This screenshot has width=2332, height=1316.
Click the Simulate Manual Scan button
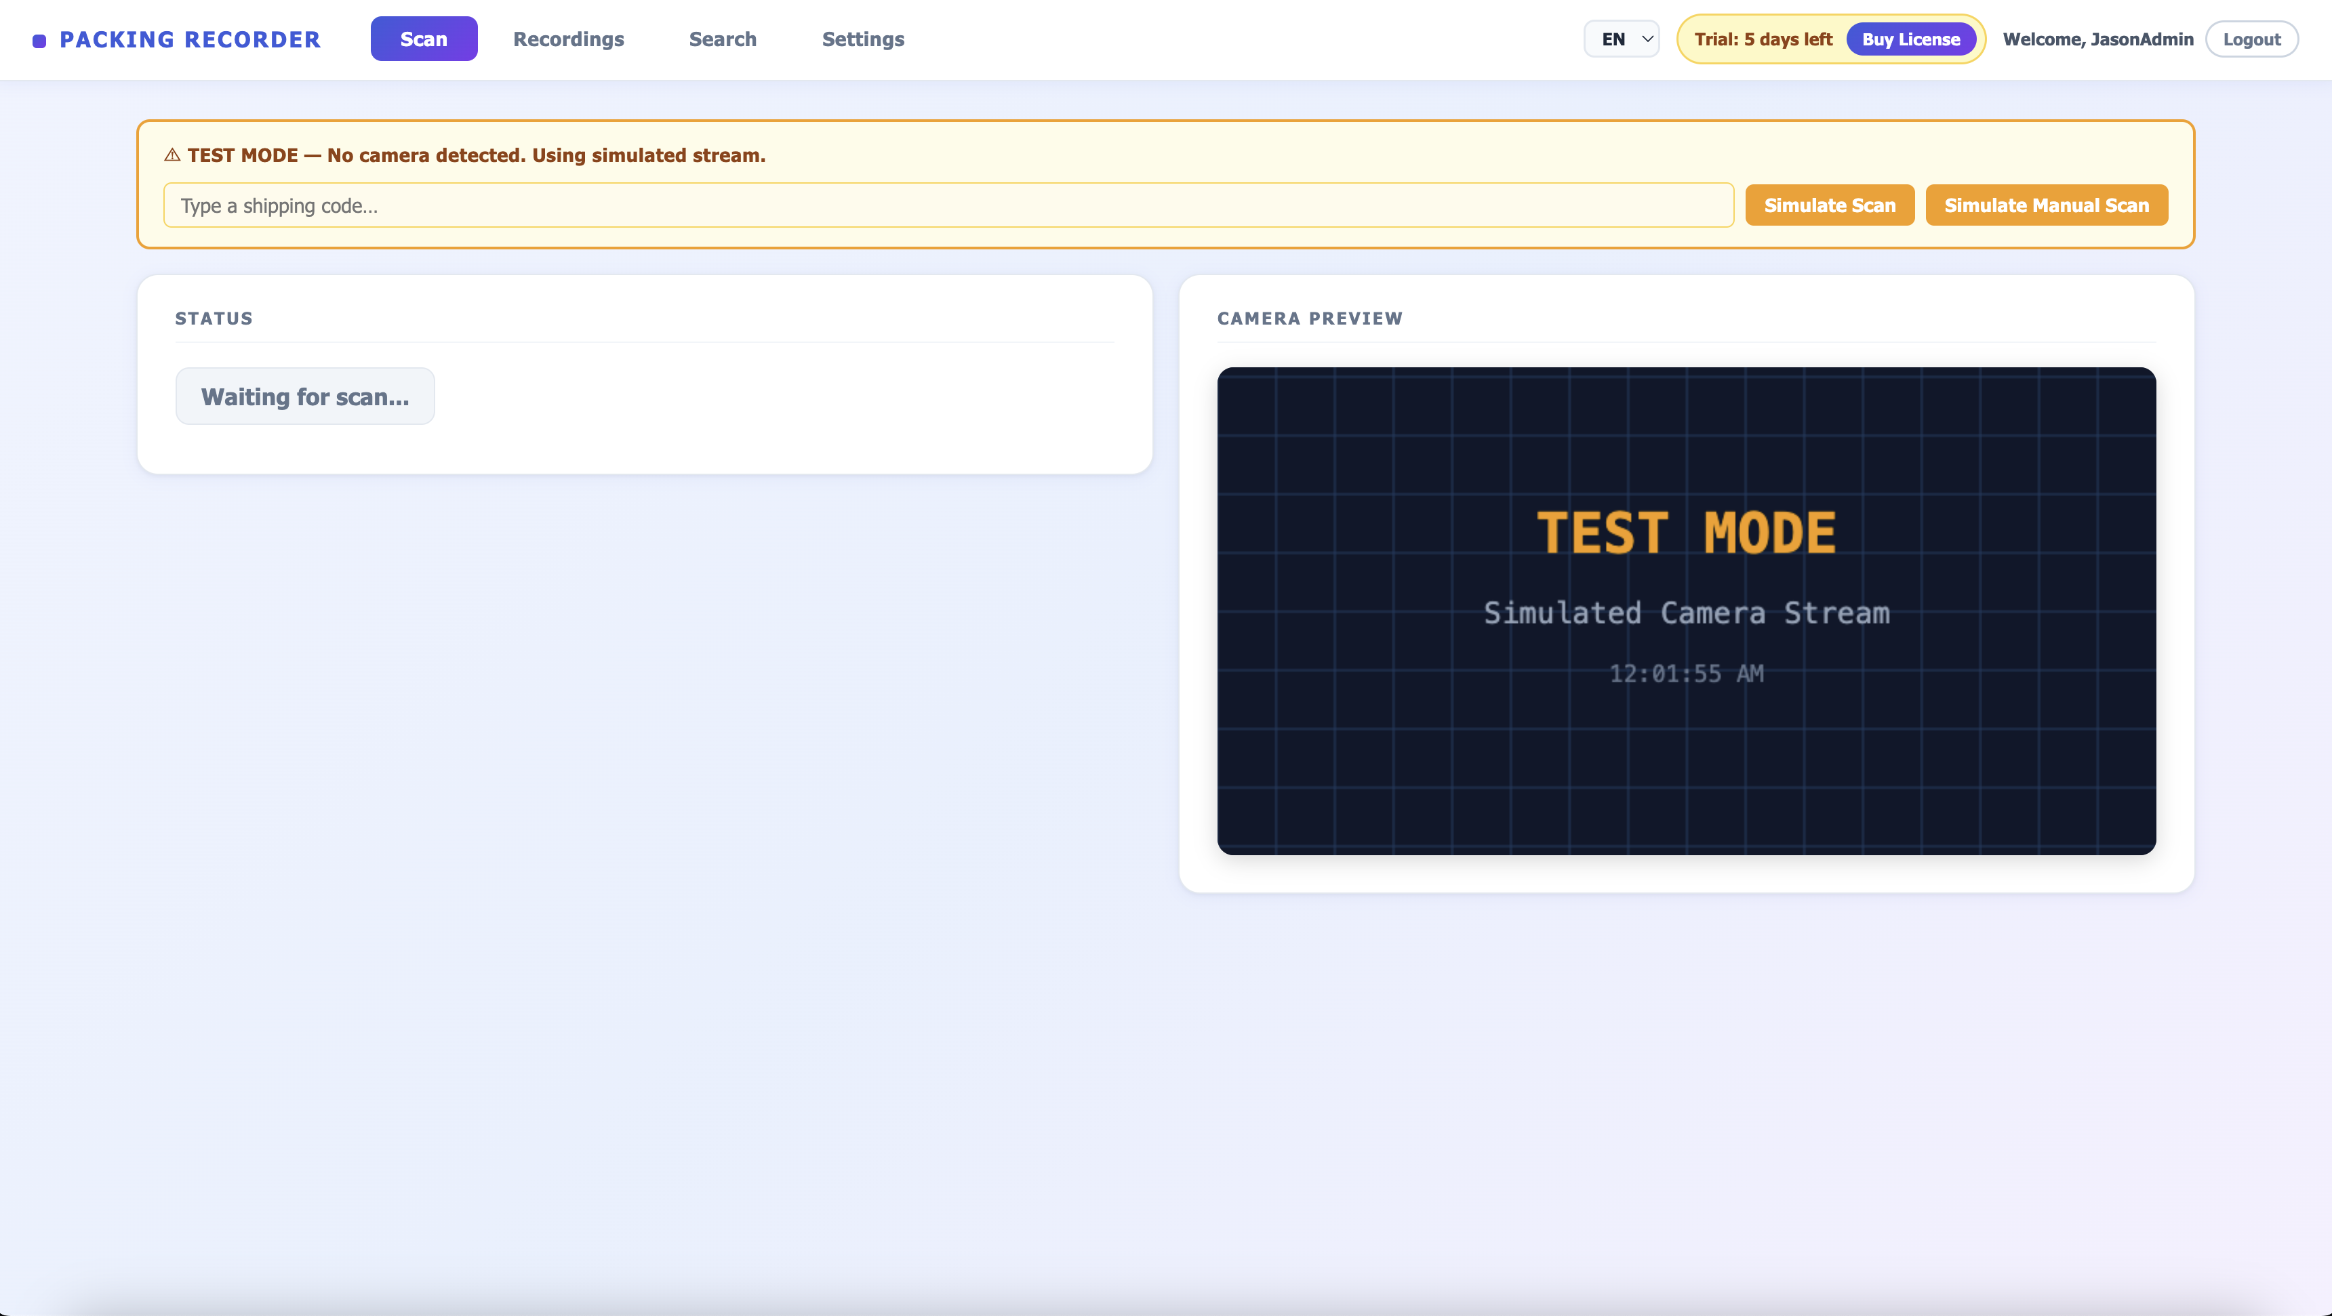pyautogui.click(x=2046, y=205)
